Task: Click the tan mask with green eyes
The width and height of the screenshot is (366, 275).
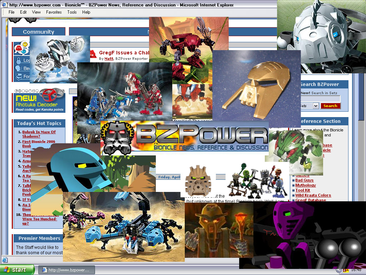Action: [x=198, y=180]
